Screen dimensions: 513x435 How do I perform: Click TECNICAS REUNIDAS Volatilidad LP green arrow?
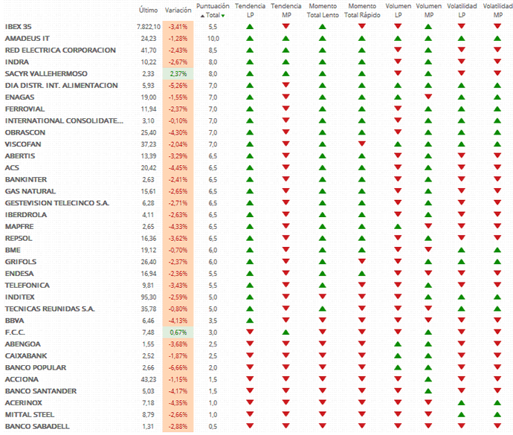pos(462,309)
